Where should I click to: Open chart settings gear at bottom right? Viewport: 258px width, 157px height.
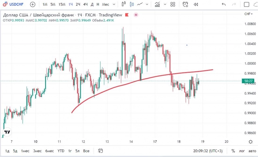(x=251, y=142)
